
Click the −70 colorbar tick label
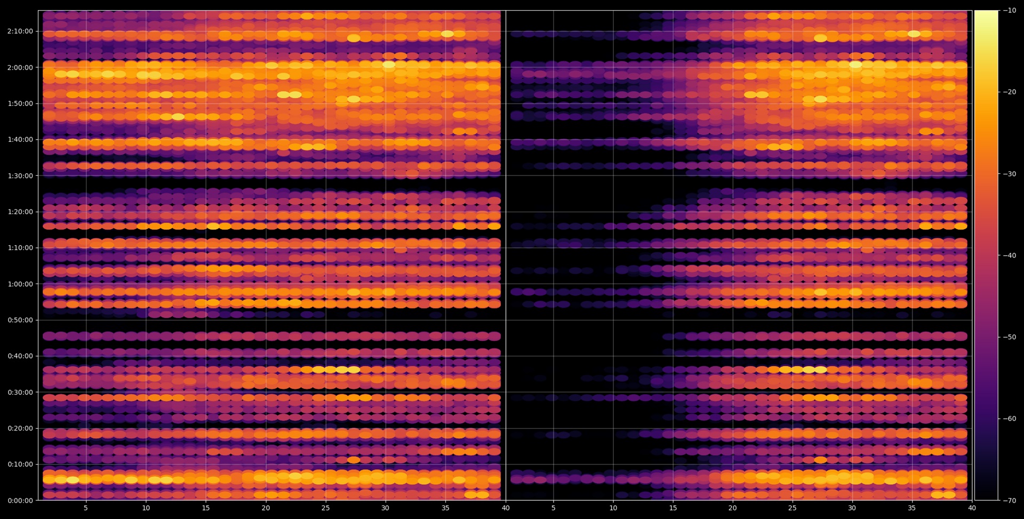click(x=1009, y=500)
